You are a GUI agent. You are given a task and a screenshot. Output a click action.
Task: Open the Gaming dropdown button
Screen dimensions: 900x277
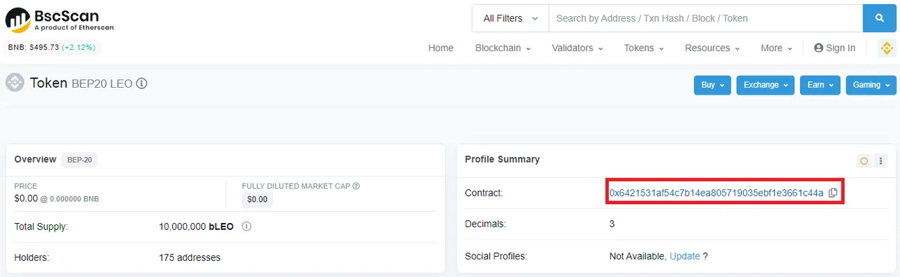click(x=871, y=85)
